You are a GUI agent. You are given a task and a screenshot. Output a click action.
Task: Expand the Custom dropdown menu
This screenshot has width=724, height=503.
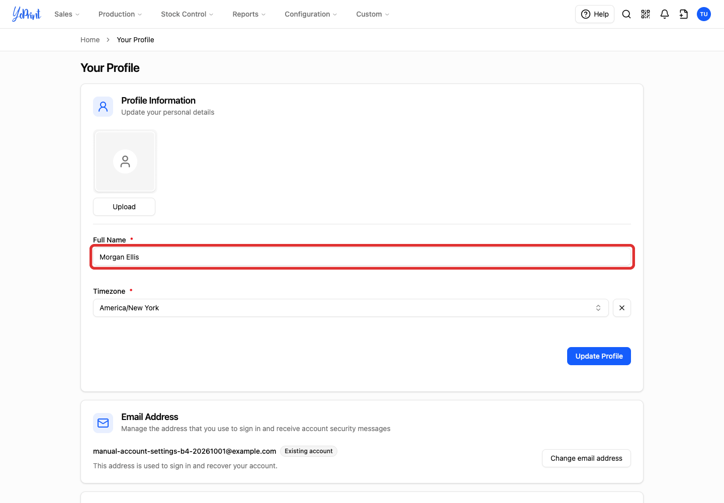tap(373, 14)
